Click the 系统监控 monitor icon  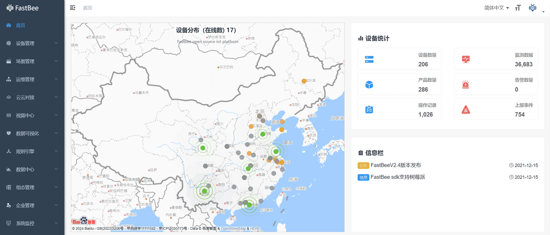click(x=9, y=223)
